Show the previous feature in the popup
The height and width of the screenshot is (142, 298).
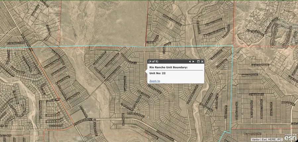coord(190,62)
